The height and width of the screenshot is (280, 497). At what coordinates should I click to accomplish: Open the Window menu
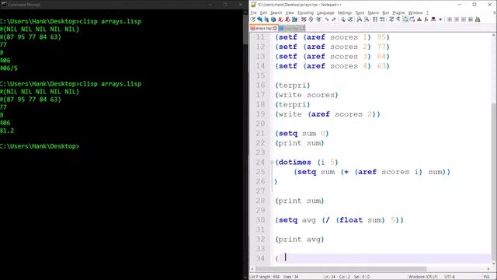click(x=415, y=12)
